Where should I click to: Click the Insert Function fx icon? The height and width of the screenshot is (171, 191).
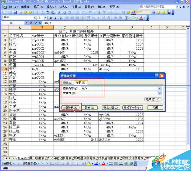pyautogui.click(x=40, y=23)
